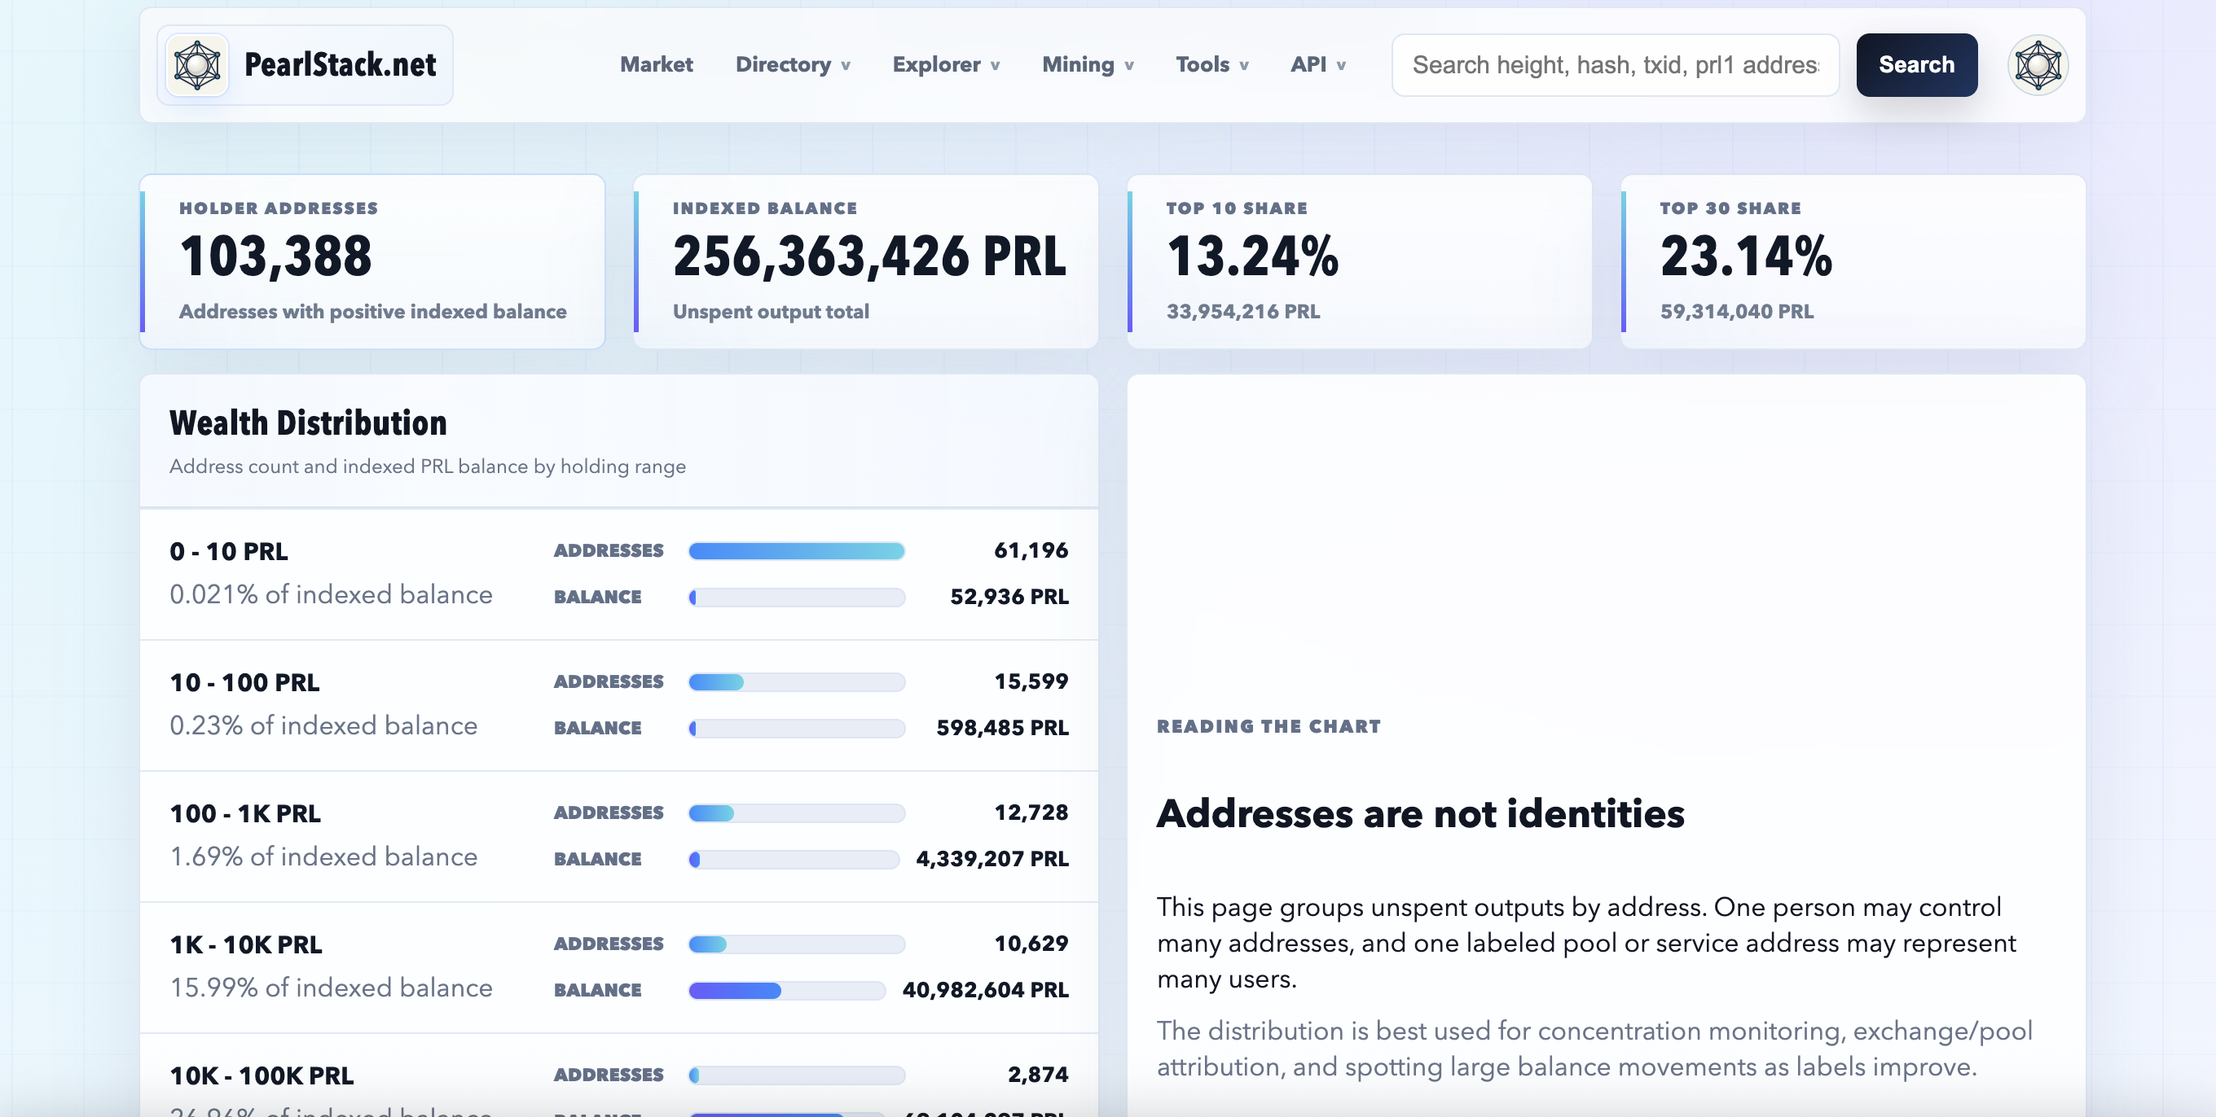Click '15.99% of indexed balance' text
Screen dimensions: 2216x1117
click(332, 988)
